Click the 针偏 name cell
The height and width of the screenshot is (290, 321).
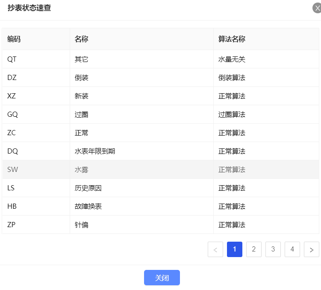[141, 225]
